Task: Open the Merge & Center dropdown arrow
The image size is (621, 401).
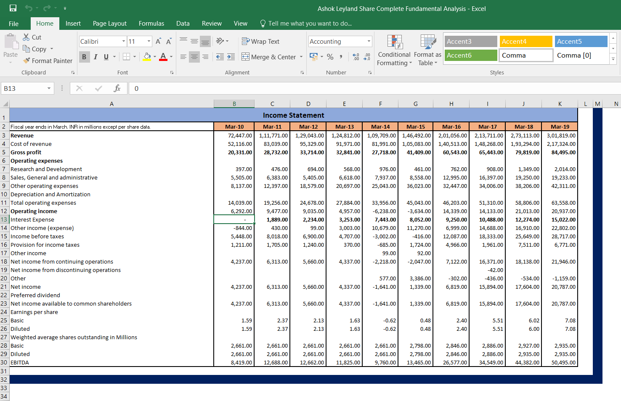Action: [x=301, y=57]
